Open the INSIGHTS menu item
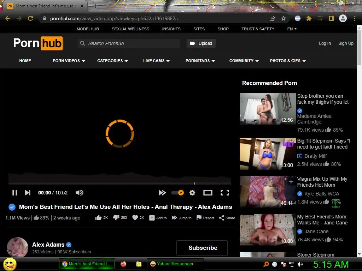The height and width of the screenshot is (271, 362). [171, 29]
